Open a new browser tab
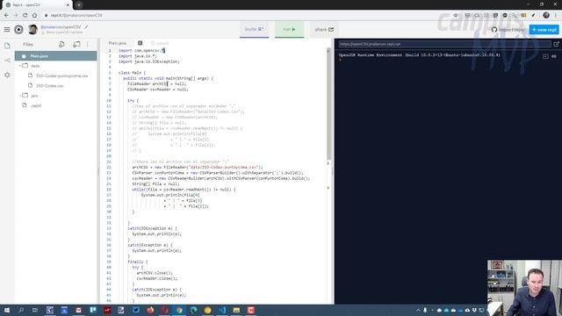 pos(79,5)
